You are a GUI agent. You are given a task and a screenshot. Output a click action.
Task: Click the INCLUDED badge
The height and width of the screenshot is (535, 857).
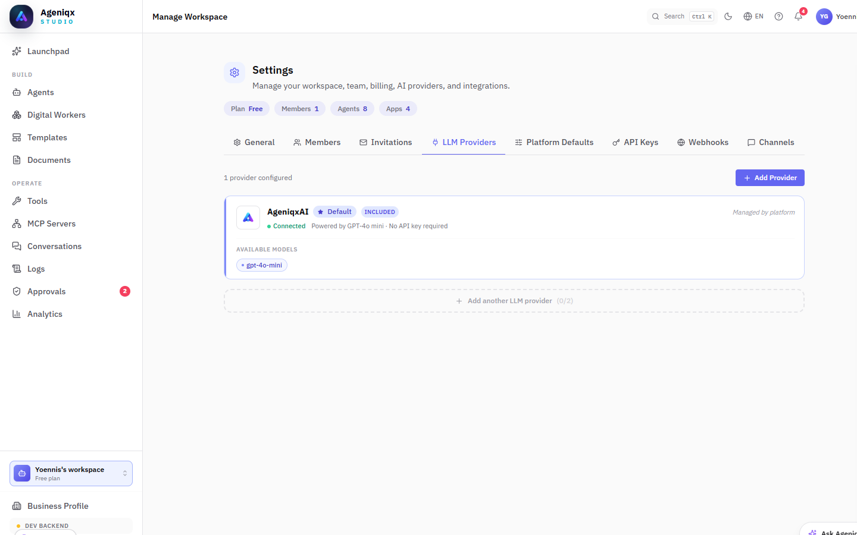coord(380,212)
